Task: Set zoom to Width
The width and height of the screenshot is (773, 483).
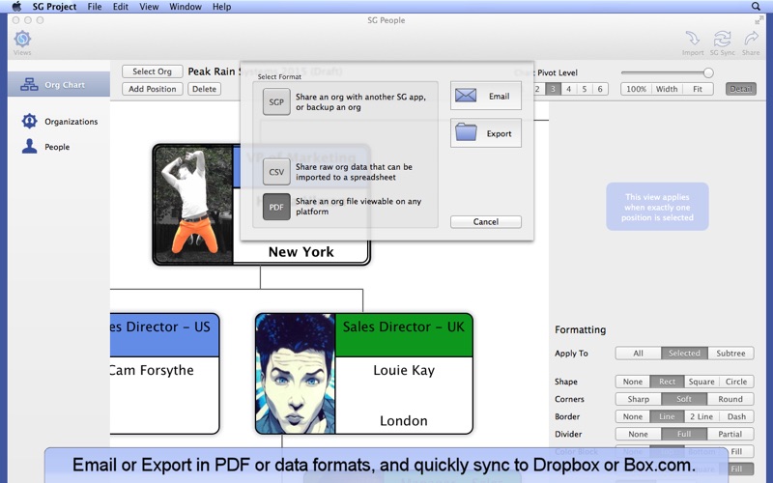Action: pos(667,89)
